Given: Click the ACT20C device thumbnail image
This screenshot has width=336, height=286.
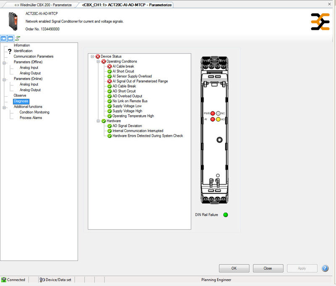Looking at the screenshot, I should point(13,21).
